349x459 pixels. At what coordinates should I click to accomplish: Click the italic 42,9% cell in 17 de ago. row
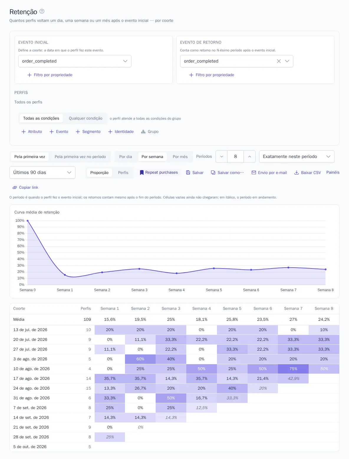[293, 379]
